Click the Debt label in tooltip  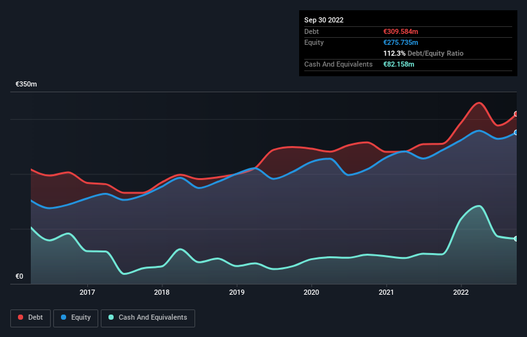click(x=311, y=31)
